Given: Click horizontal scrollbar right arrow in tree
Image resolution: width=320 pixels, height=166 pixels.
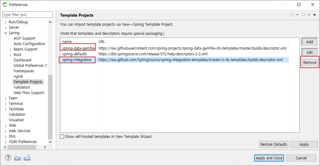Looking at the screenshot, I should click(x=45, y=147).
